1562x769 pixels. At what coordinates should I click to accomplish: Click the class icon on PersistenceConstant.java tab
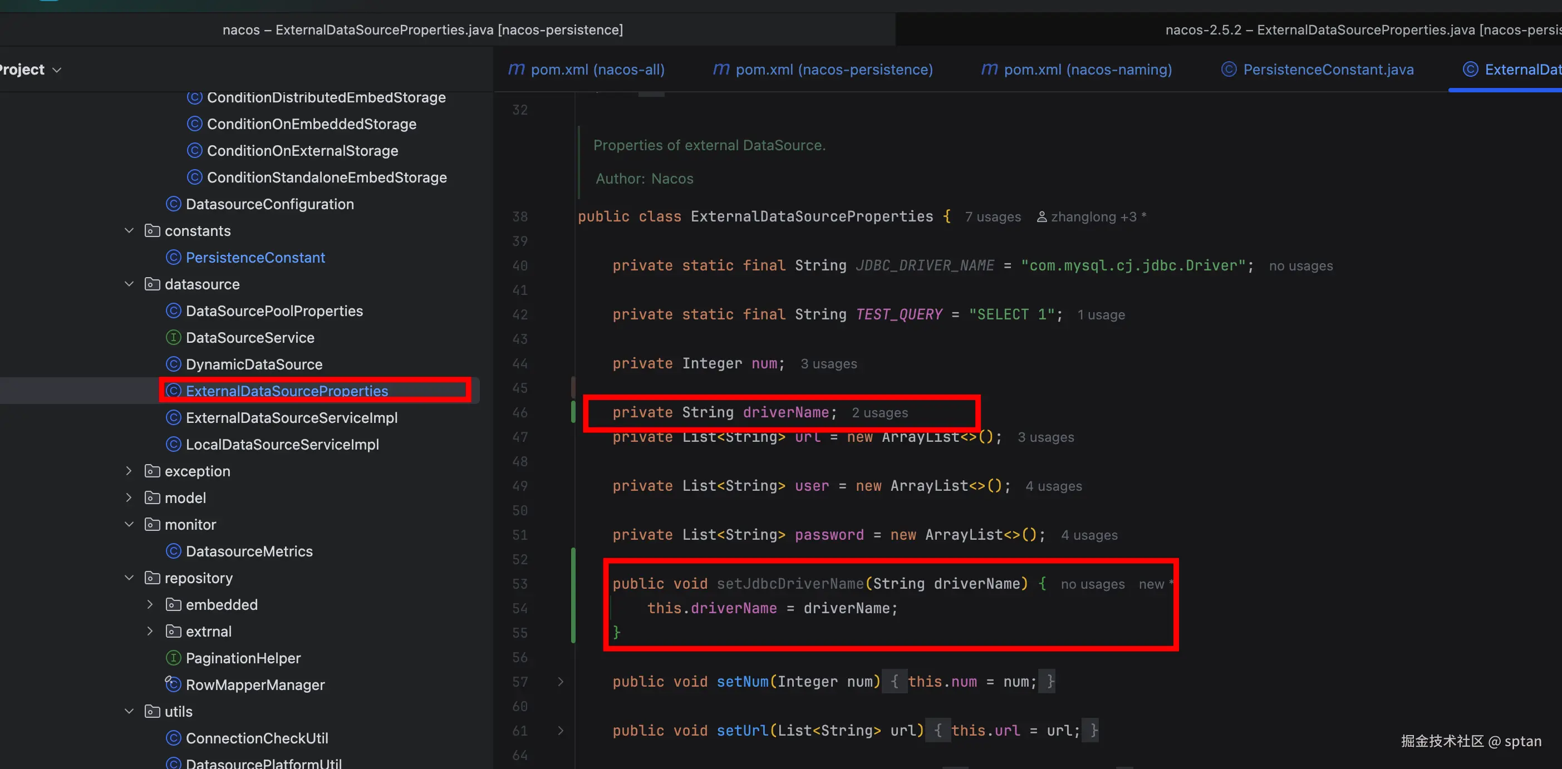pyautogui.click(x=1229, y=70)
